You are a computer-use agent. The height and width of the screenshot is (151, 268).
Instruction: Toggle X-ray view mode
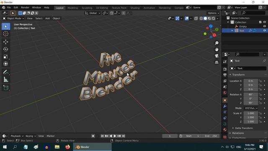tap(196, 18)
